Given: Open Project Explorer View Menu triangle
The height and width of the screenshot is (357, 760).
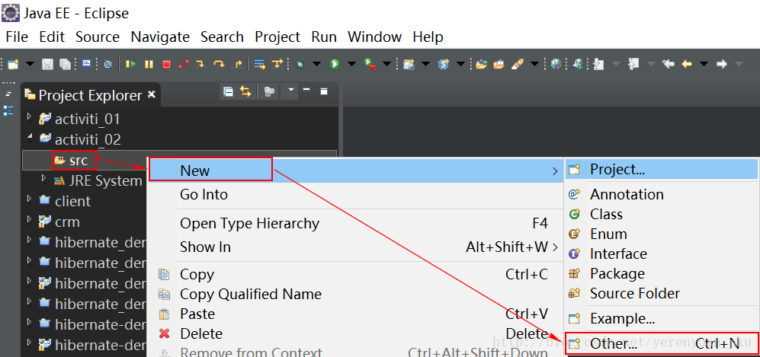Looking at the screenshot, I should pyautogui.click(x=291, y=91).
